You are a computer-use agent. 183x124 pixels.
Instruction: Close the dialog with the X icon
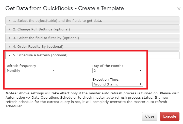(179, 9)
